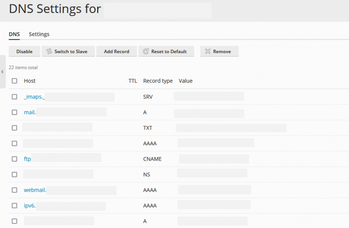
Task: Open the DNS tab
Action: pyautogui.click(x=14, y=34)
